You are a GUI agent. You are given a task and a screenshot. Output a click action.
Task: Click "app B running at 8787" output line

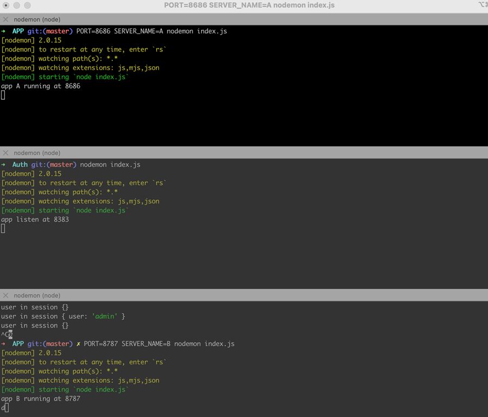(x=40, y=399)
